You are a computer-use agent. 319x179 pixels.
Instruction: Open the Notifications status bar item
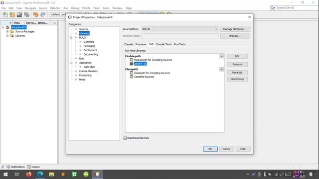(15, 167)
